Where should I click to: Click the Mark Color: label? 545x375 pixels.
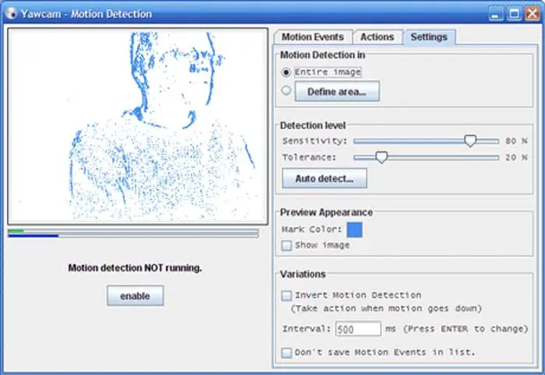click(311, 230)
